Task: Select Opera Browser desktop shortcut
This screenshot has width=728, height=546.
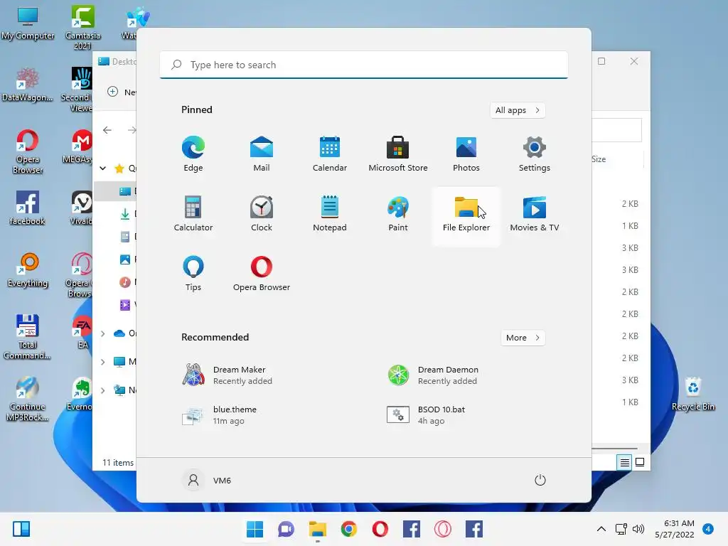Action: (x=28, y=151)
